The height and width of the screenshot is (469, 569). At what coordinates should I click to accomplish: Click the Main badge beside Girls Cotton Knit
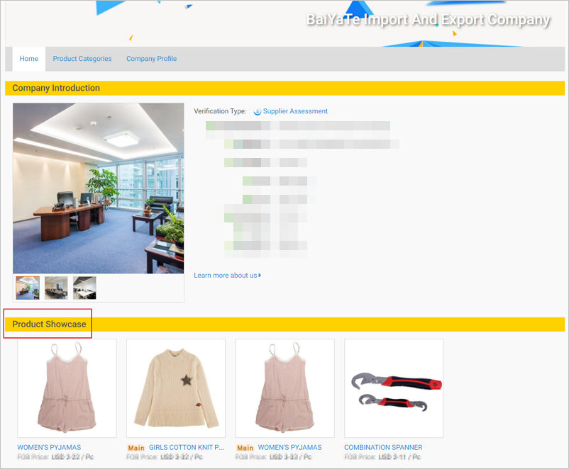136,448
